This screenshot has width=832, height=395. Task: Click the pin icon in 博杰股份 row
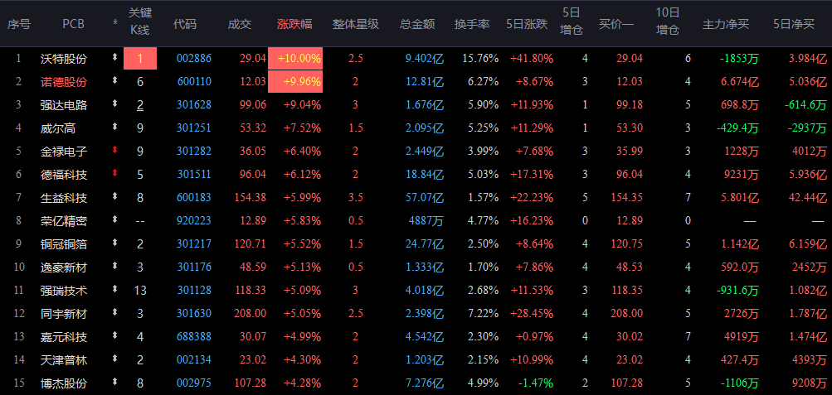tap(114, 383)
